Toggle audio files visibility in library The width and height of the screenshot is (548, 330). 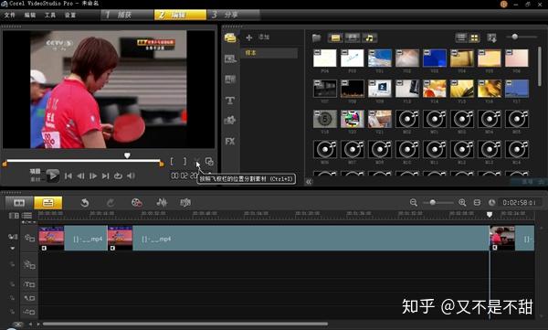click(x=369, y=37)
